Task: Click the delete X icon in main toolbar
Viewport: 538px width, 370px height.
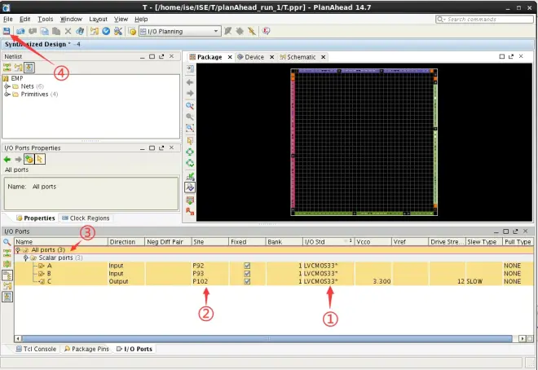Action: click(x=69, y=31)
